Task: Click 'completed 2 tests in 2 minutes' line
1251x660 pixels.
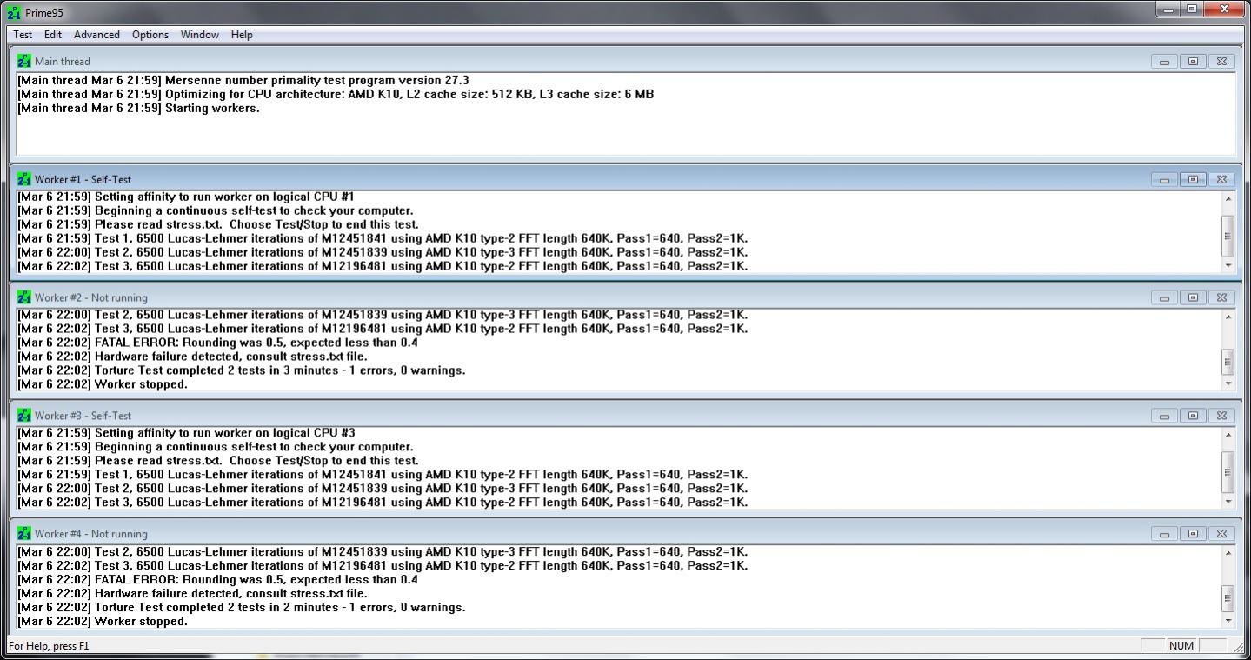Action: [x=242, y=607]
